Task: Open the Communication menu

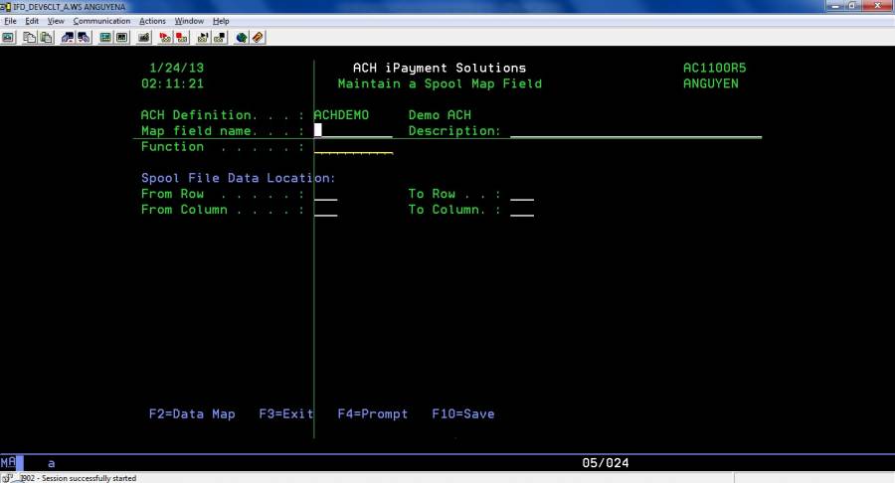Action: coord(101,21)
